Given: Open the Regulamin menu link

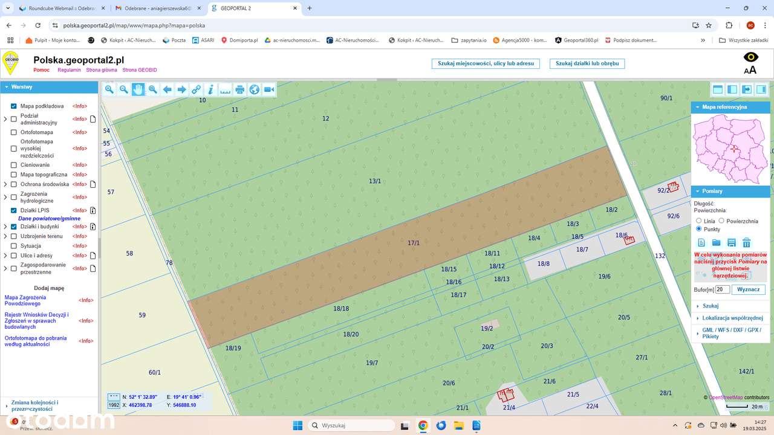Looking at the screenshot, I should pos(69,70).
